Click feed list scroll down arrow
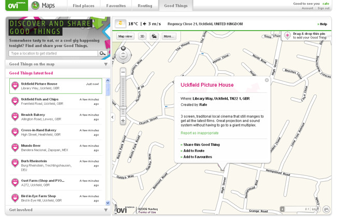This screenshot has width=337, height=218. [108, 203]
